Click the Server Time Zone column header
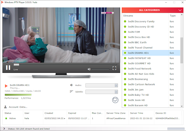 pyautogui.click(x=116, y=113)
